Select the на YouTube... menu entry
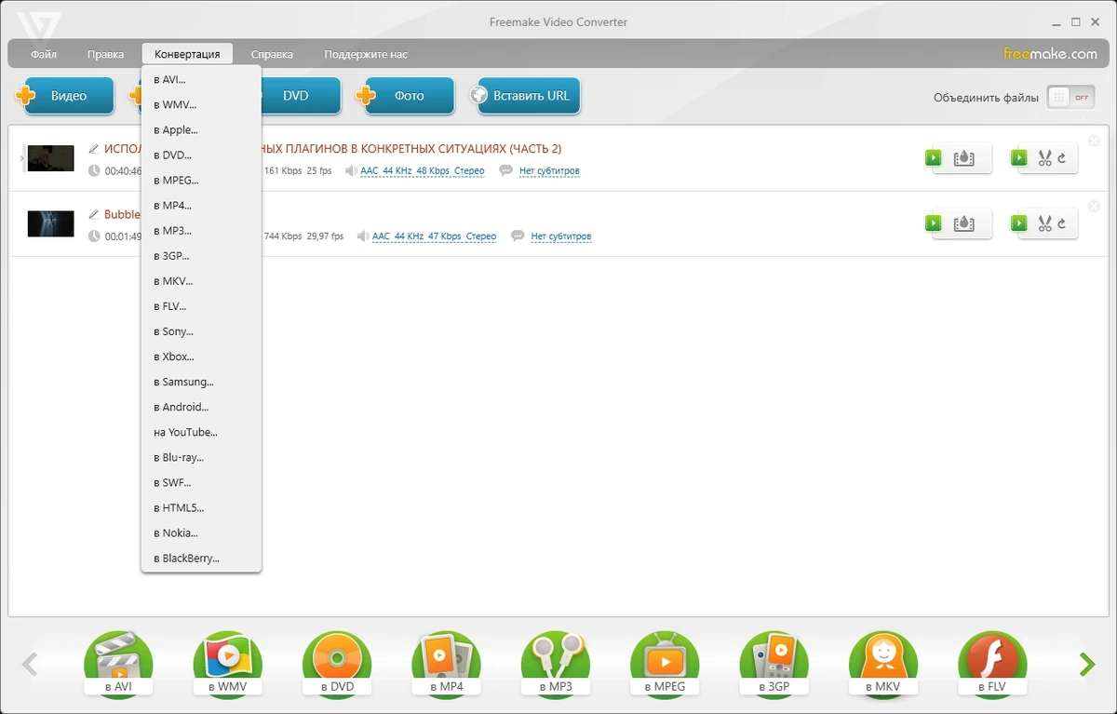This screenshot has width=1117, height=714. point(201,432)
